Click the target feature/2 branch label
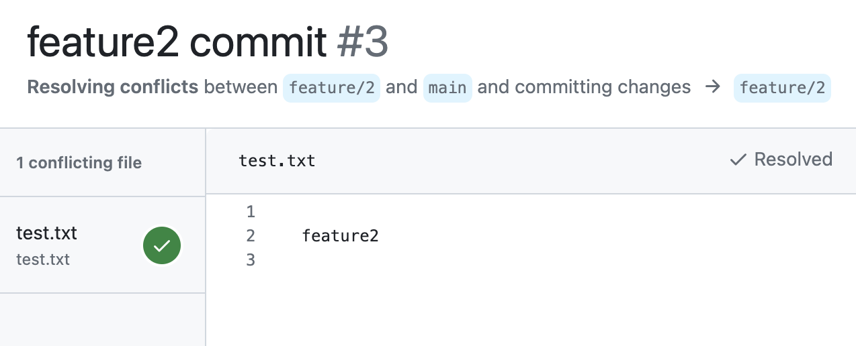Image resolution: width=856 pixels, height=346 pixels. point(782,88)
